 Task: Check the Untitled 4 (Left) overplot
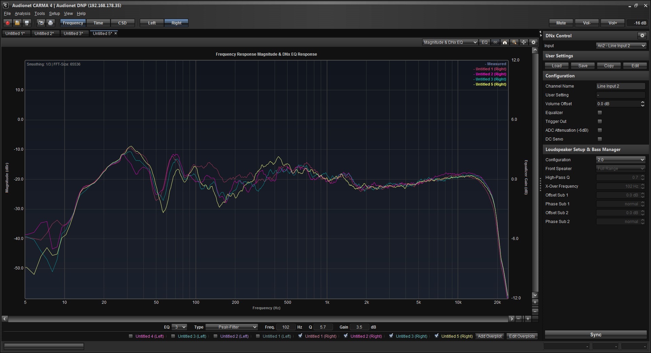point(131,336)
